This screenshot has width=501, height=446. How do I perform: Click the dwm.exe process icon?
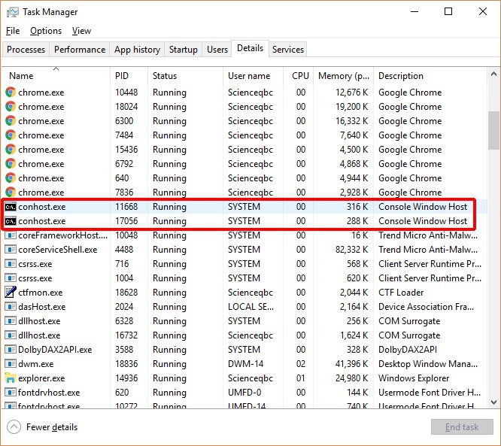click(11, 364)
